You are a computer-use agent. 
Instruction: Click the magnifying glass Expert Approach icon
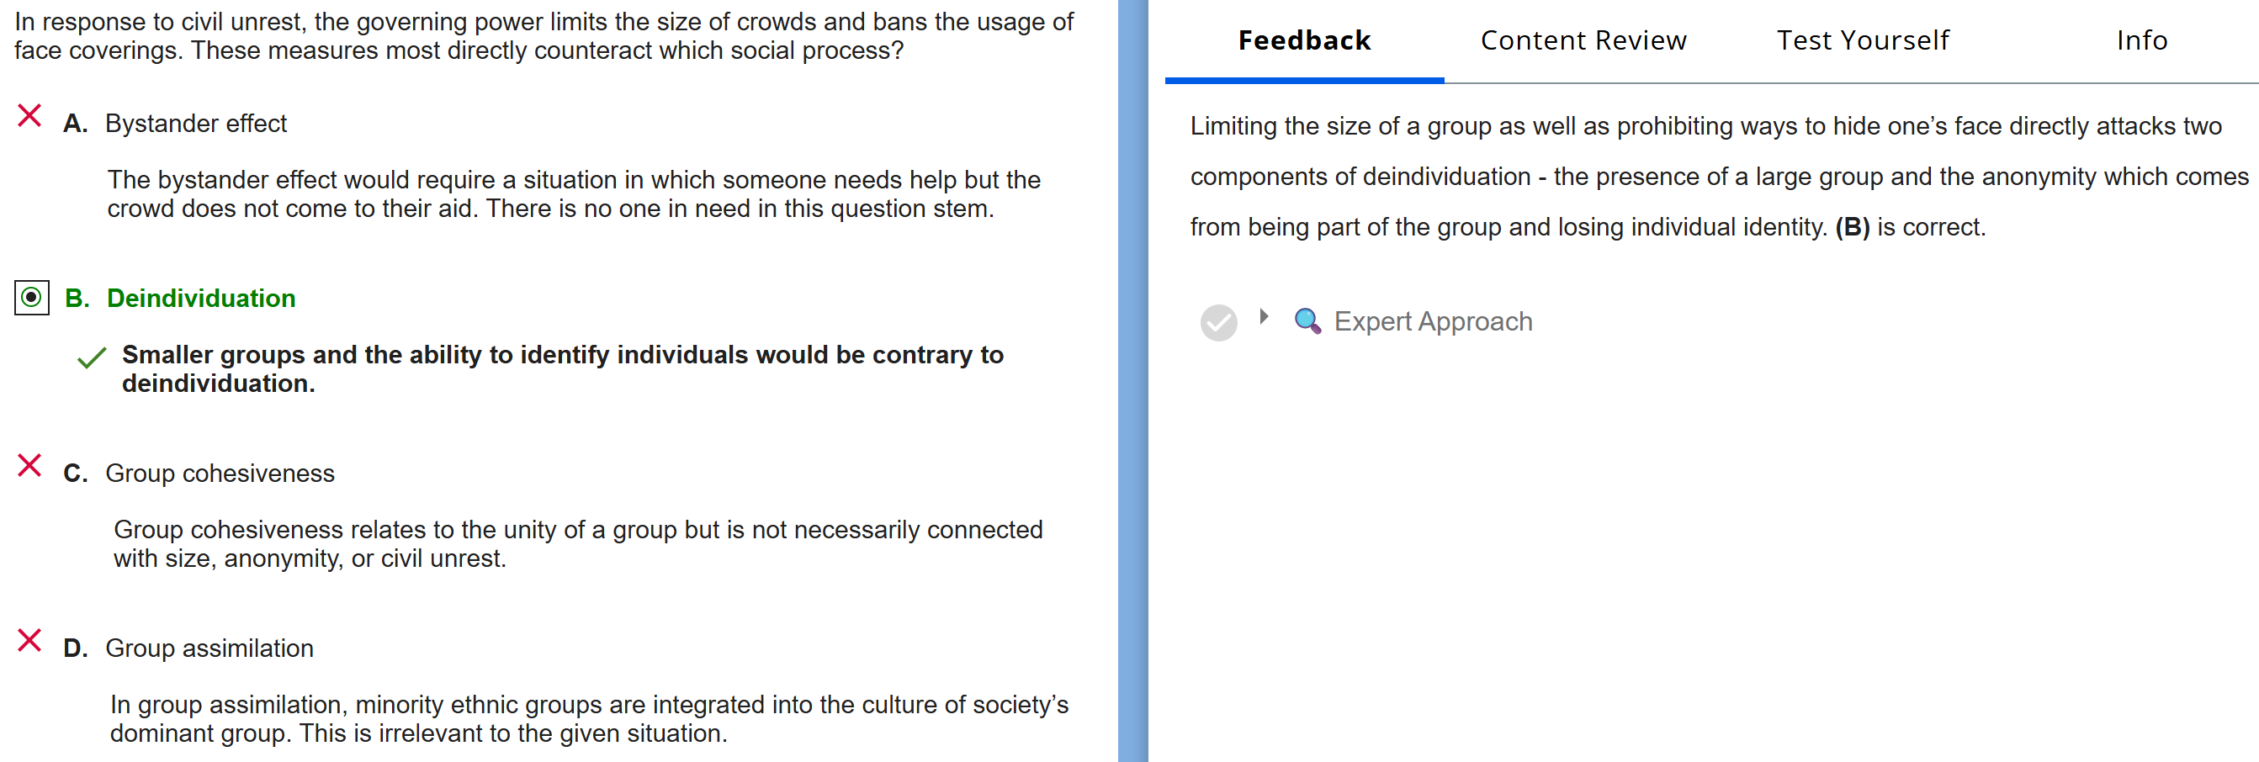(x=1307, y=321)
